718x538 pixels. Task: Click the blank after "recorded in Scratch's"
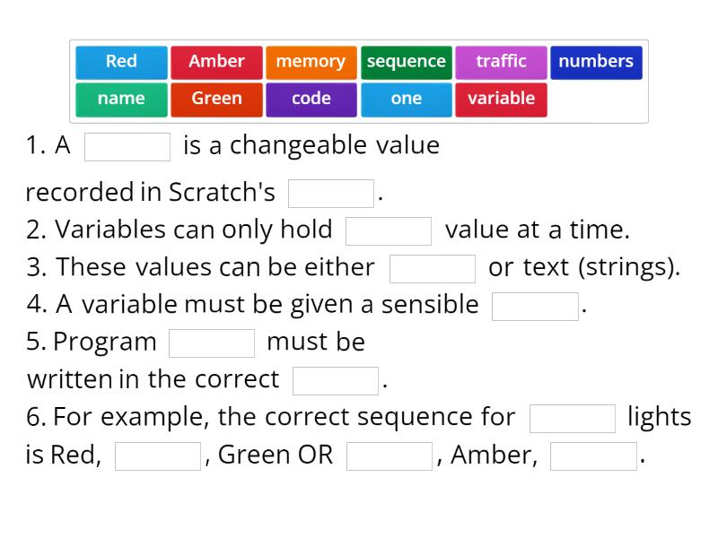click(330, 192)
